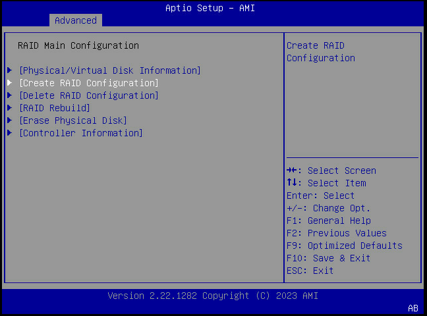Click the F10: Save & Exit hint
The width and height of the screenshot is (427, 316).
coord(328,258)
